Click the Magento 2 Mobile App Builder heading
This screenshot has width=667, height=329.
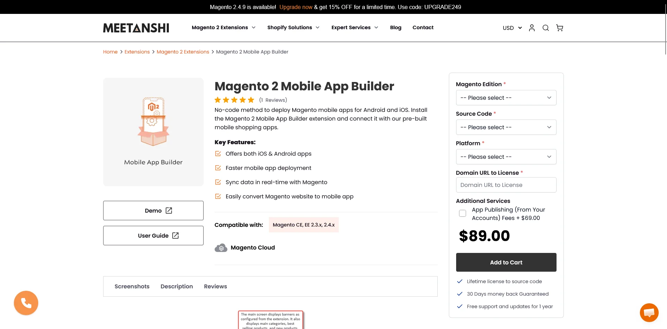pyautogui.click(x=304, y=86)
